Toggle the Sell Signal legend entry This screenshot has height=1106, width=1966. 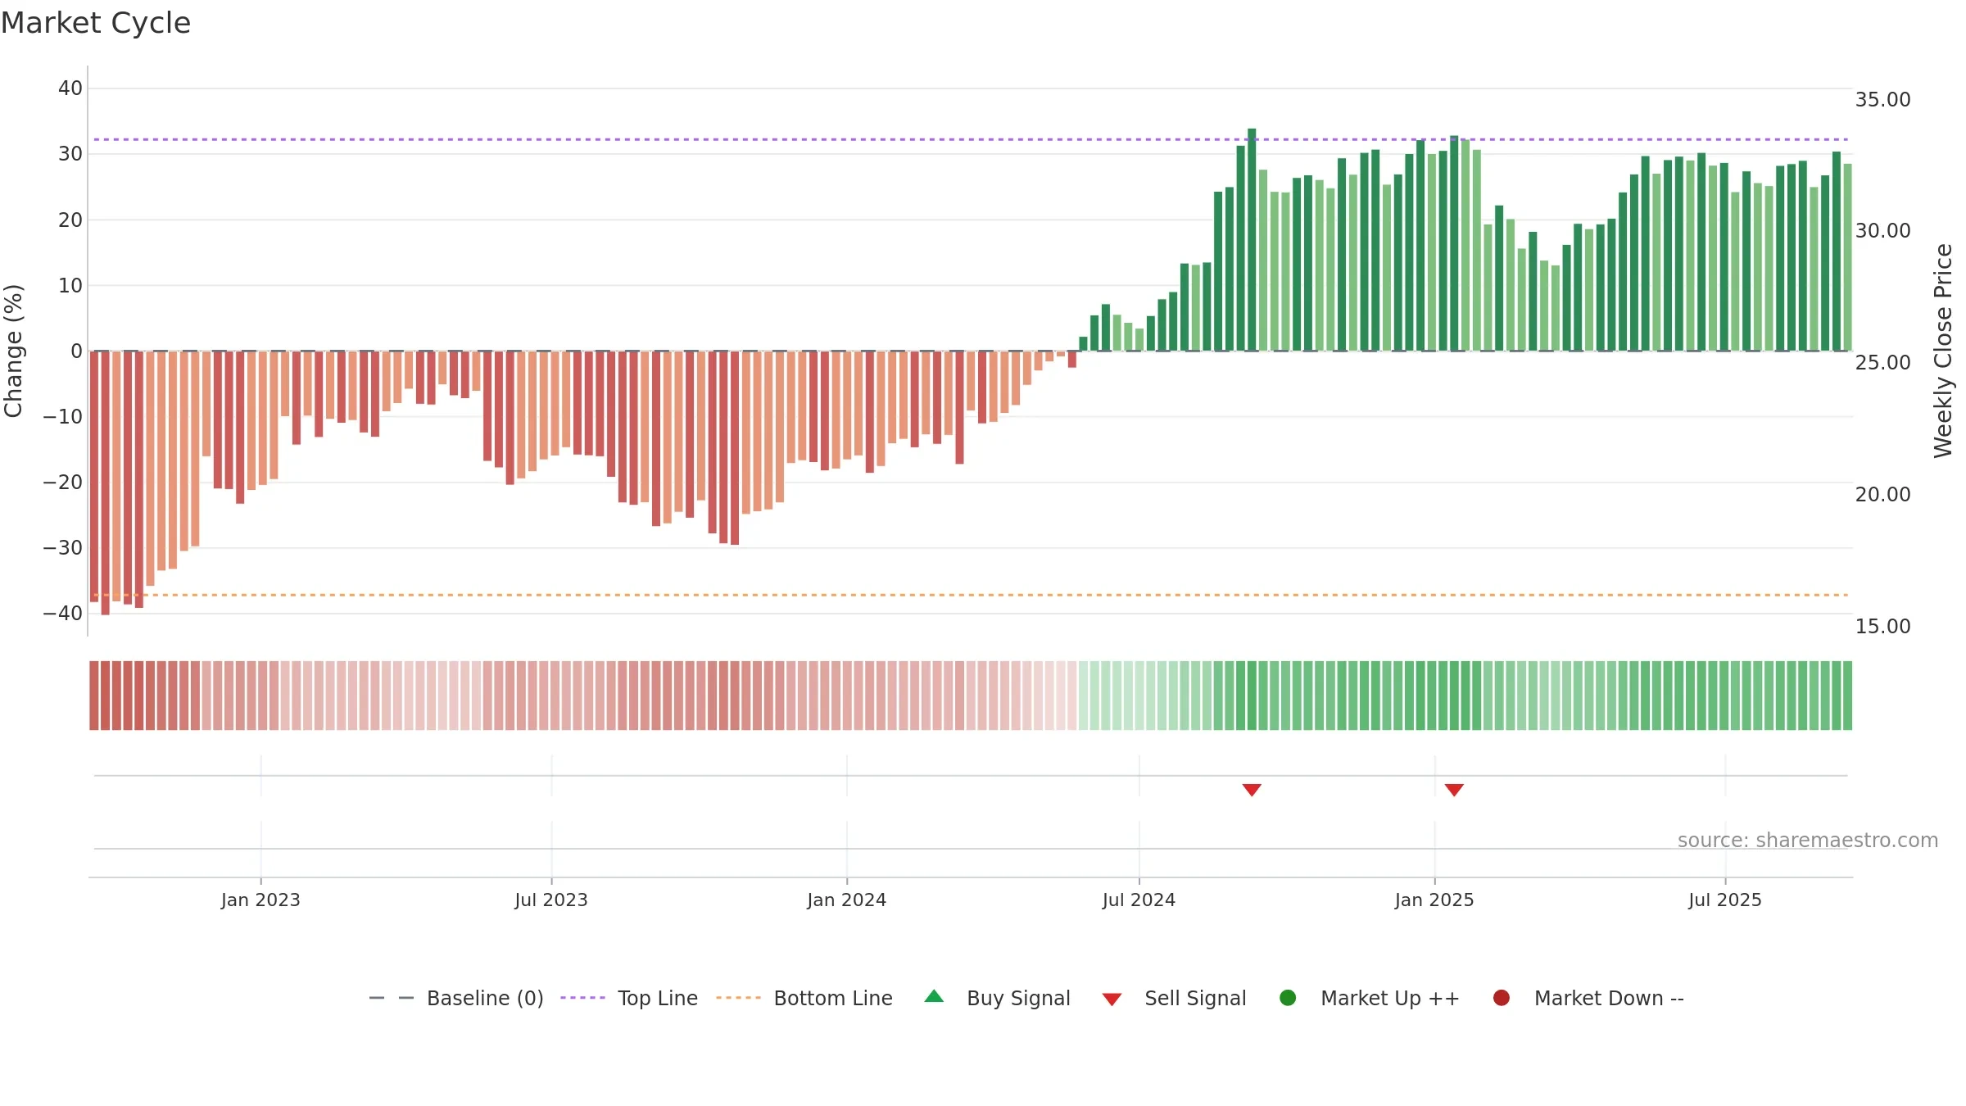click(1174, 998)
